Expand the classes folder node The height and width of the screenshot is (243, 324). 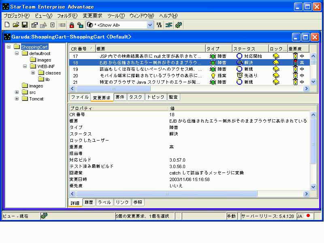tap(33, 73)
